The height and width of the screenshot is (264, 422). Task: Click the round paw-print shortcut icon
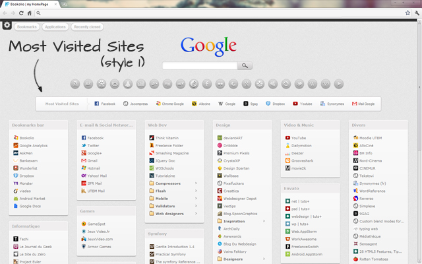tap(102, 84)
